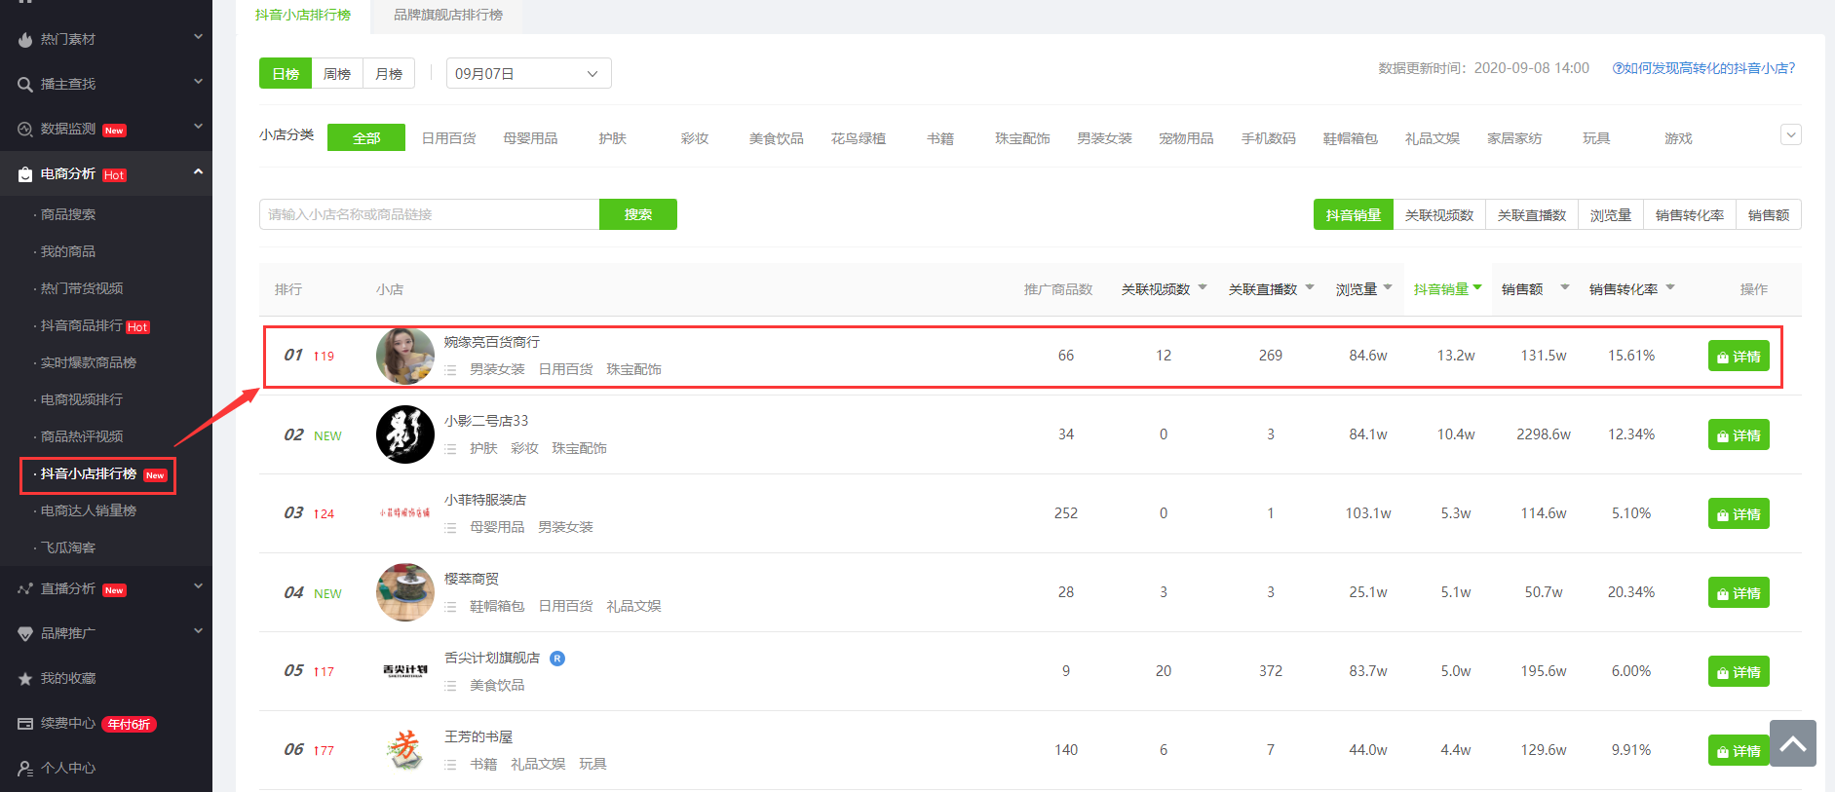
Task: Click the category list icon under 小影二号店33
Action: 450,449
